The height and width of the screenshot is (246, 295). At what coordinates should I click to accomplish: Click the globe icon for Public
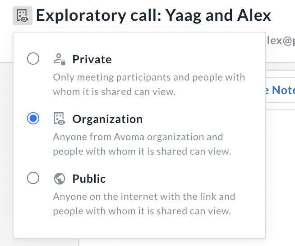60,179
